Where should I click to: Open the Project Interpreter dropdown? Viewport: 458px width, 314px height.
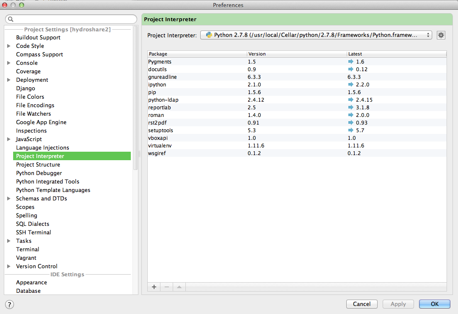[x=316, y=35]
